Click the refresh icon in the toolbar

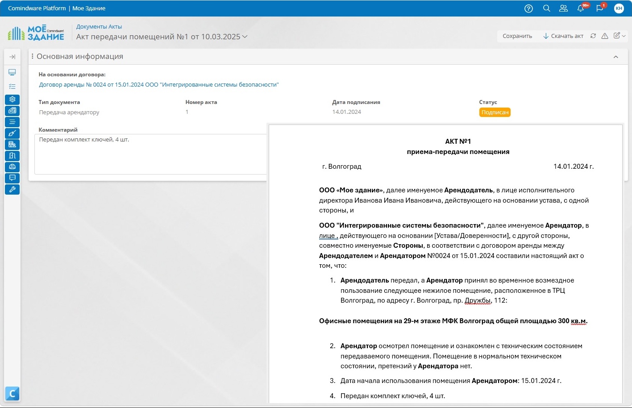coord(593,36)
